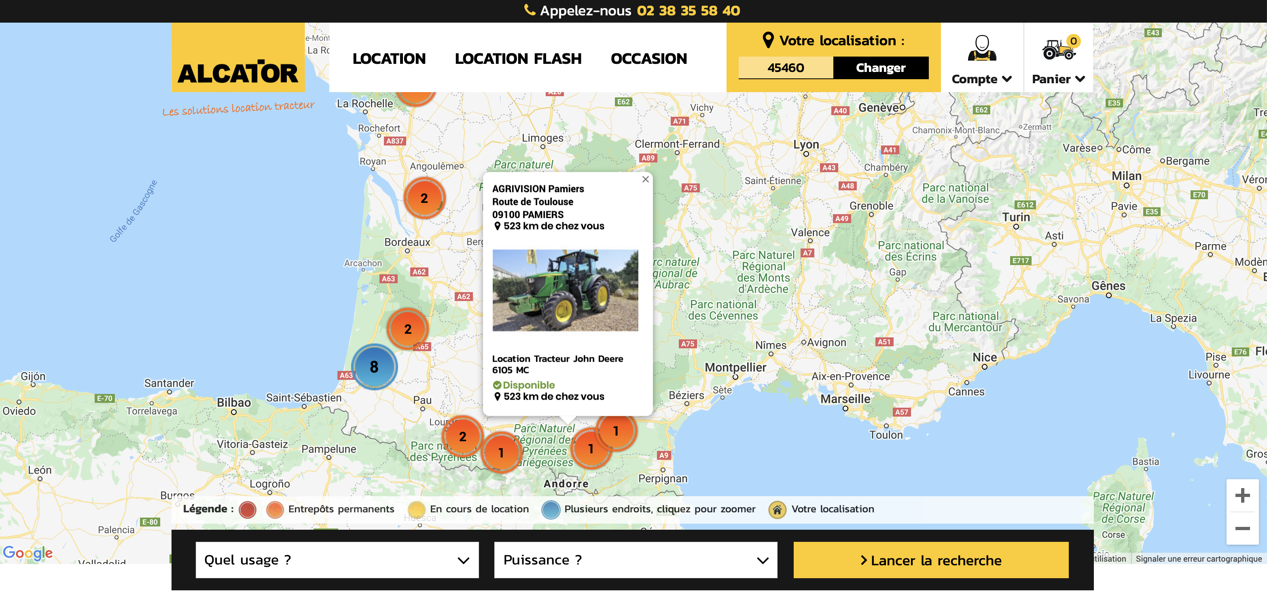Click the cluster marker 2 south of Bordeaux
1267x598 pixels.
pyautogui.click(x=407, y=329)
